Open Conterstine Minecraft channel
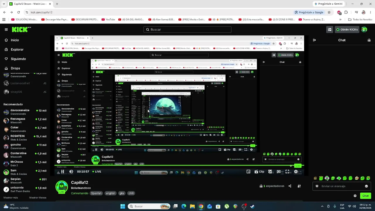Viewport: 375px width, 211px height. (x=25, y=155)
